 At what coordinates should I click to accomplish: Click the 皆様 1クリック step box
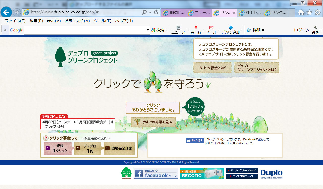(x=58, y=149)
